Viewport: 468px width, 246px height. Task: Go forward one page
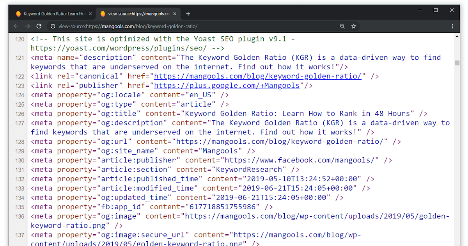27,26
